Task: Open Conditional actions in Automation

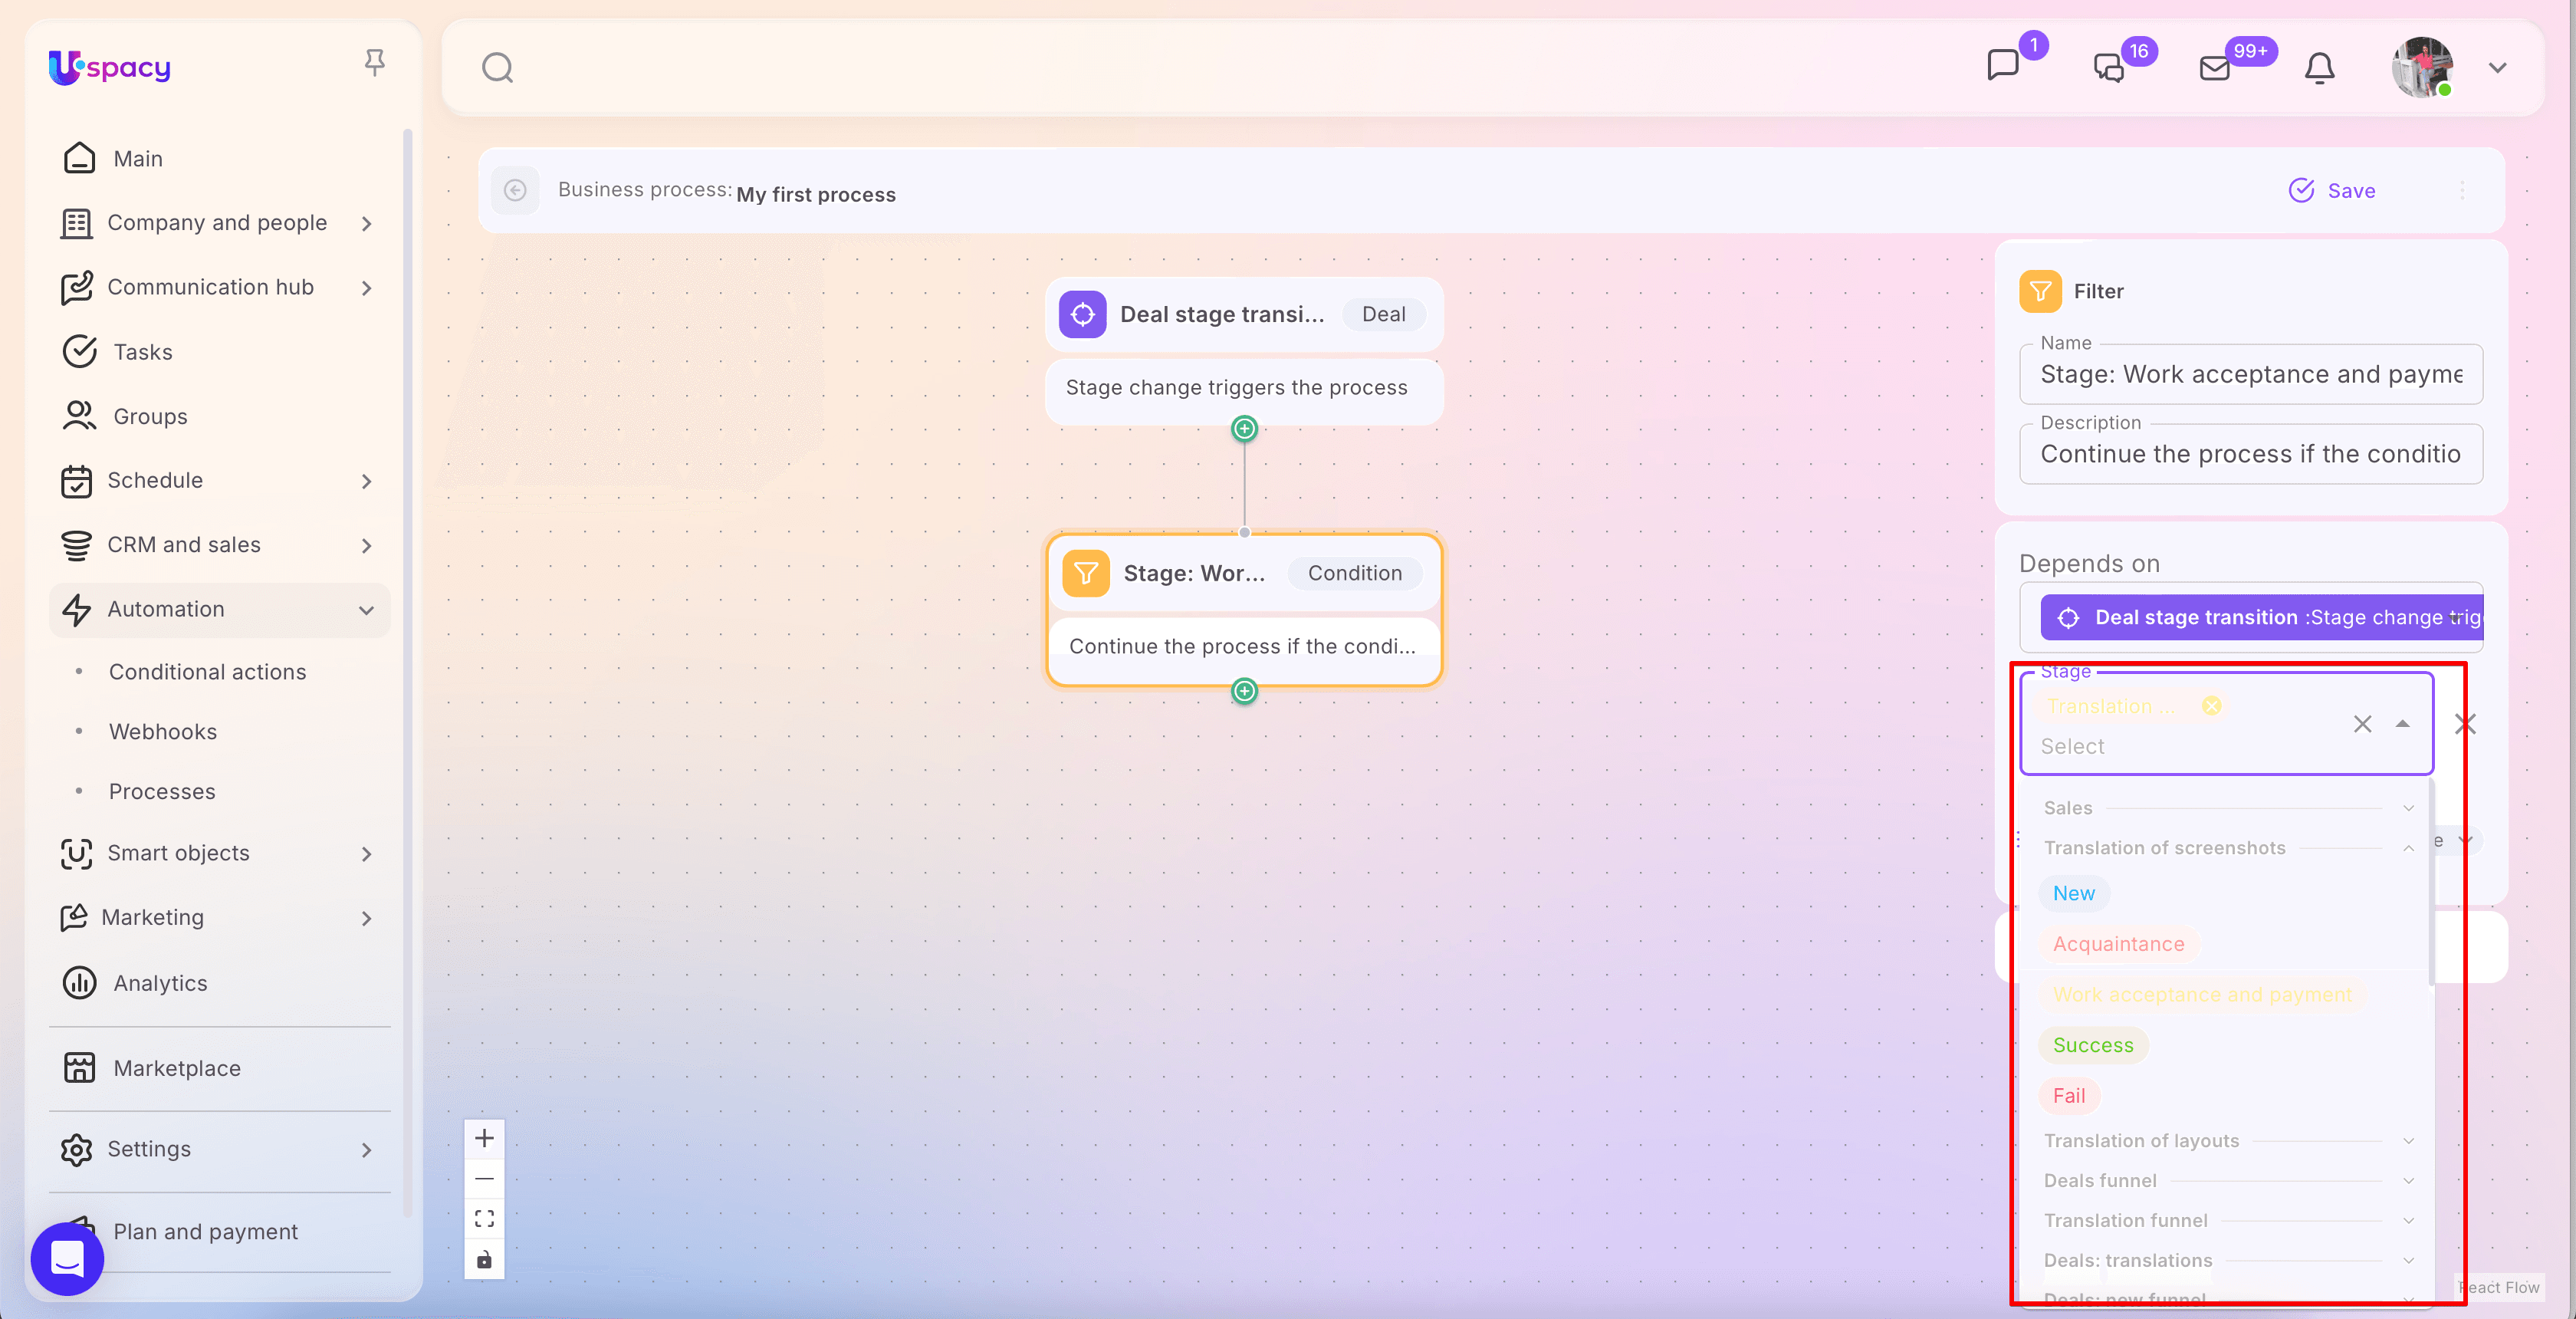Action: tap(207, 672)
